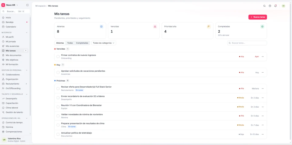Open options menu for Enviar recordatorio task
292x145 pixels.
(x=262, y=98)
